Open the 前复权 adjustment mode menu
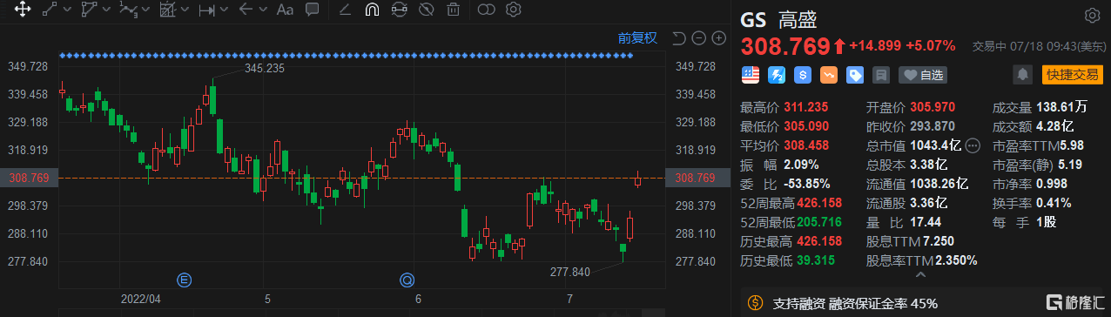This screenshot has width=1111, height=317. tap(638, 37)
